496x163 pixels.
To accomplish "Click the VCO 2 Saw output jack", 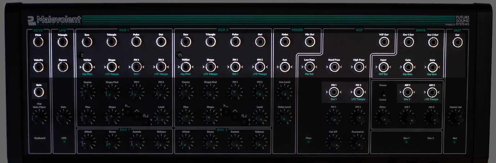I will 186,42.
